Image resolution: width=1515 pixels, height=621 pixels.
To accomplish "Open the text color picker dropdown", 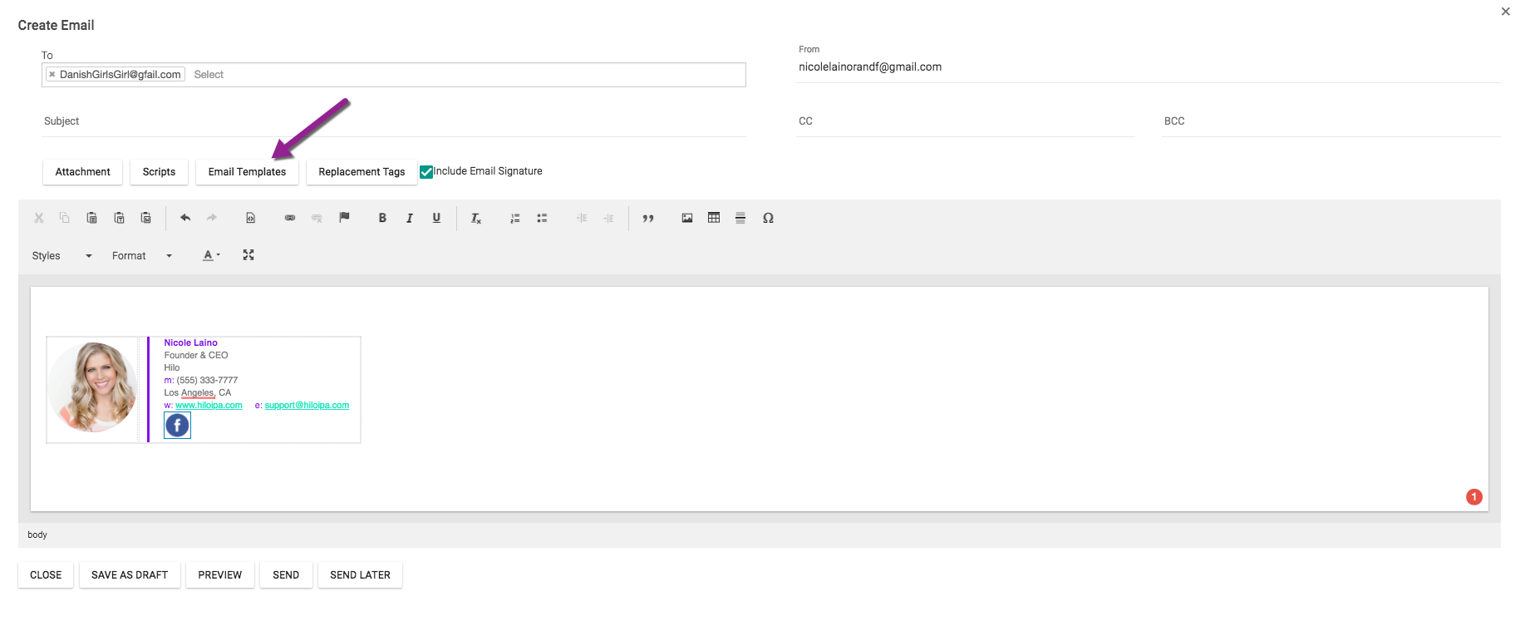I will [212, 255].
